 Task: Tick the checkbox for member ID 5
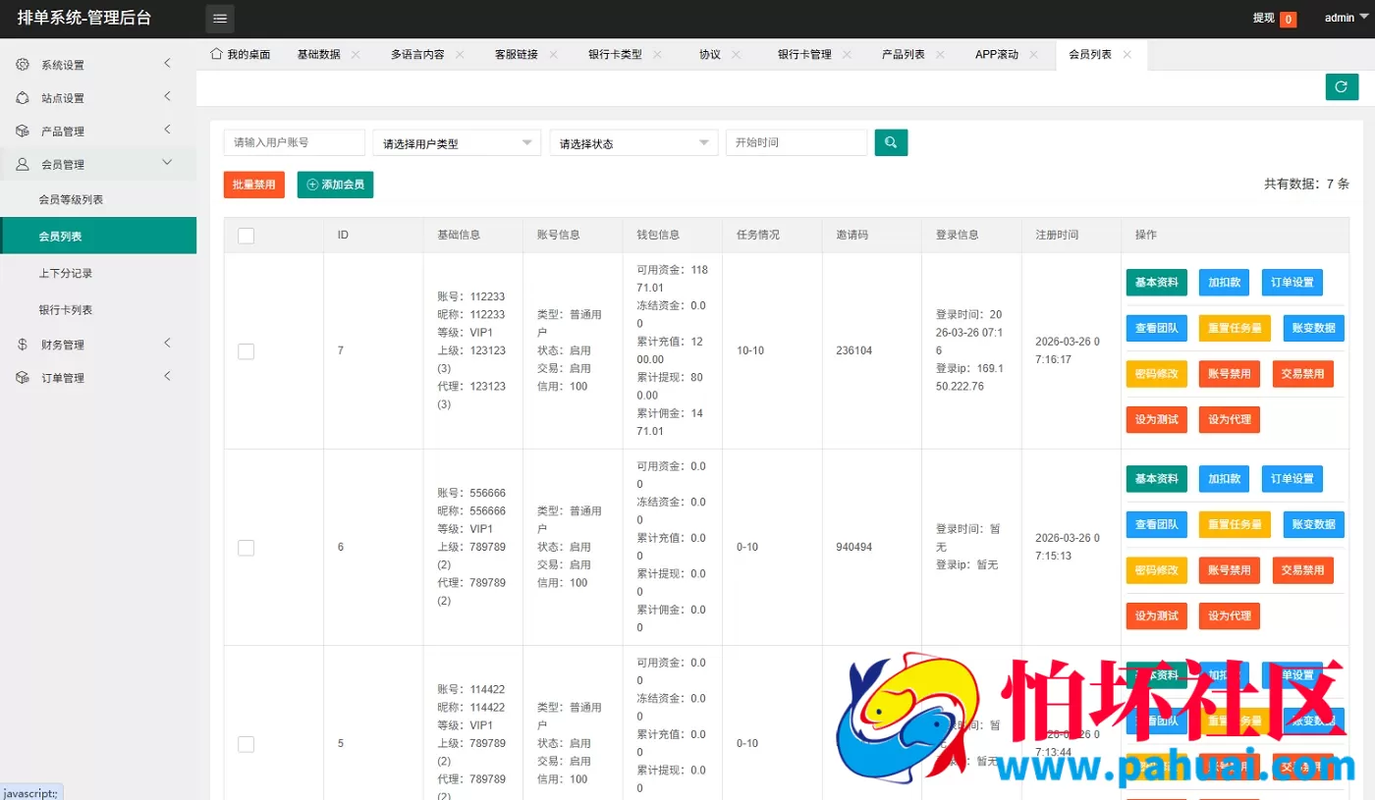246,744
